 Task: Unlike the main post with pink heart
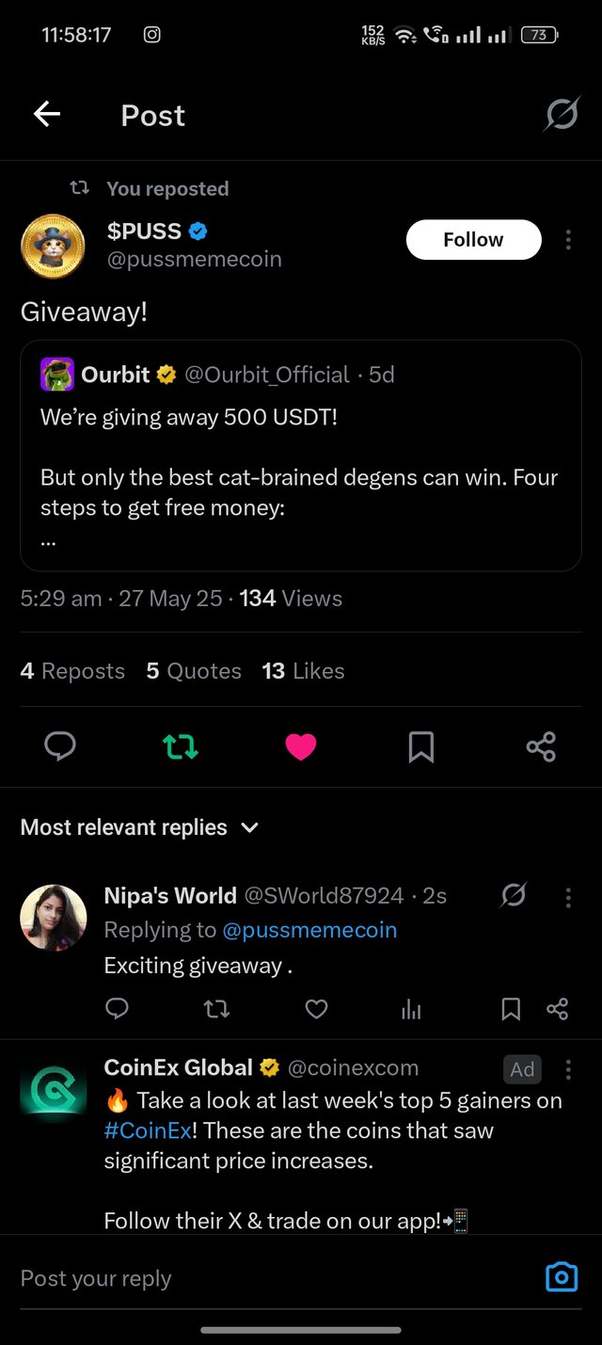click(x=301, y=747)
